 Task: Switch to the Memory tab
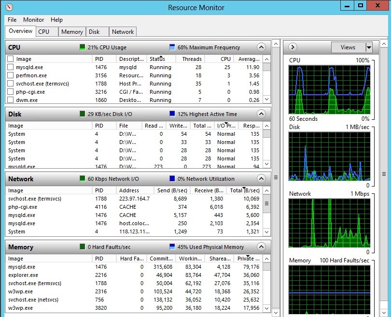click(72, 32)
